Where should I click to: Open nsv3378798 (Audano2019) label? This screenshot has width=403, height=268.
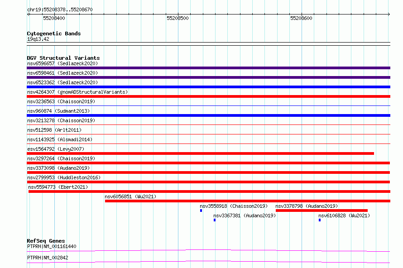[x=307, y=206]
